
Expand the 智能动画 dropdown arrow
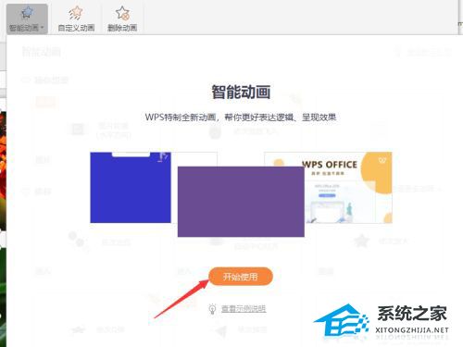(43, 28)
